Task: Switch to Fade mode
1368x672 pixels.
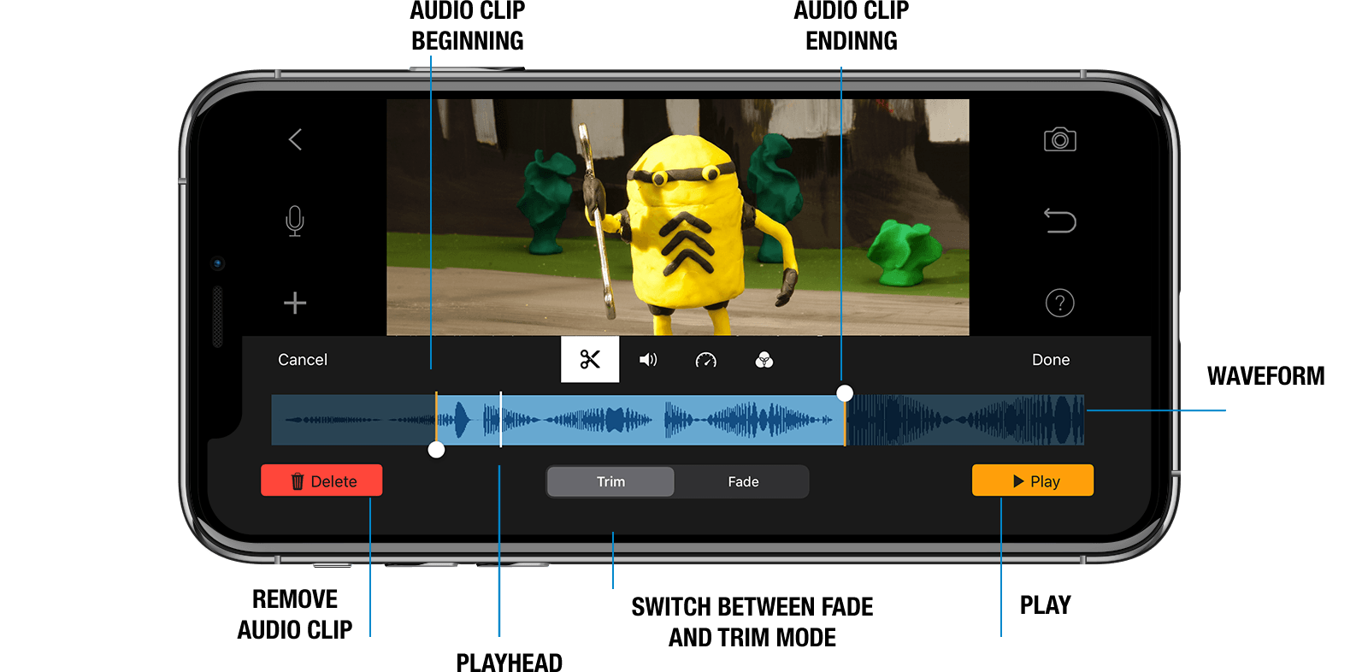Action: point(743,481)
